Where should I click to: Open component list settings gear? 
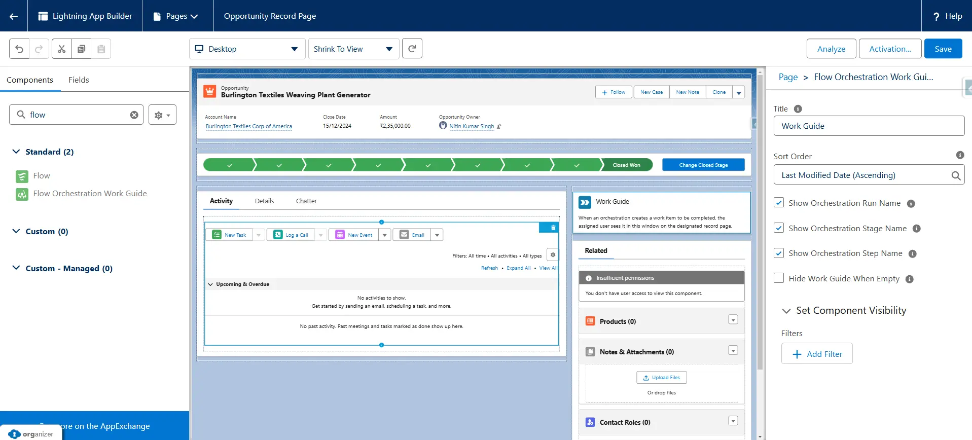pyautogui.click(x=162, y=115)
